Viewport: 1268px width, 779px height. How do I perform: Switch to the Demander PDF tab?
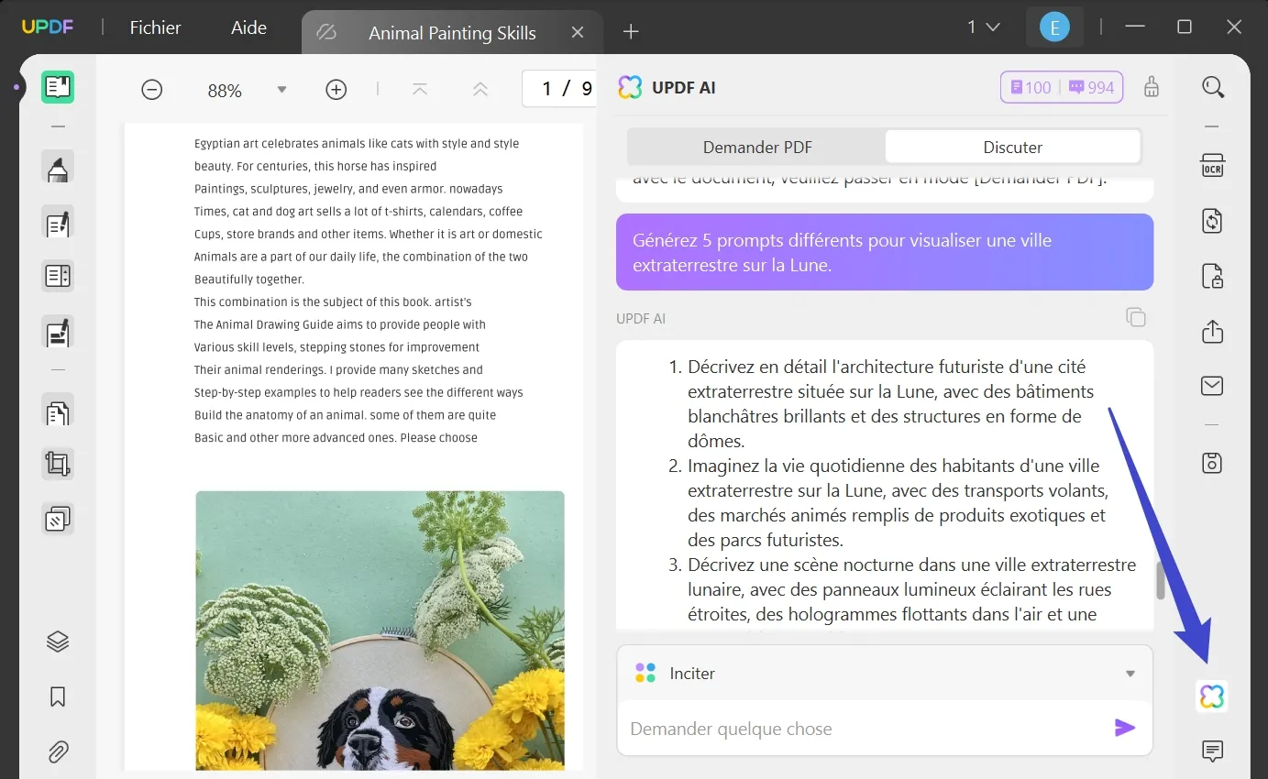(757, 147)
